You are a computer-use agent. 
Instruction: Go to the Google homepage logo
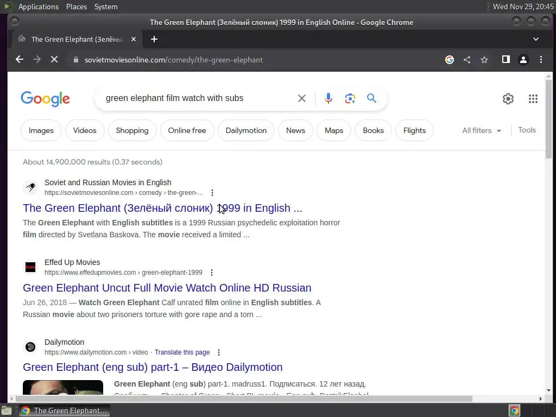pyautogui.click(x=46, y=99)
